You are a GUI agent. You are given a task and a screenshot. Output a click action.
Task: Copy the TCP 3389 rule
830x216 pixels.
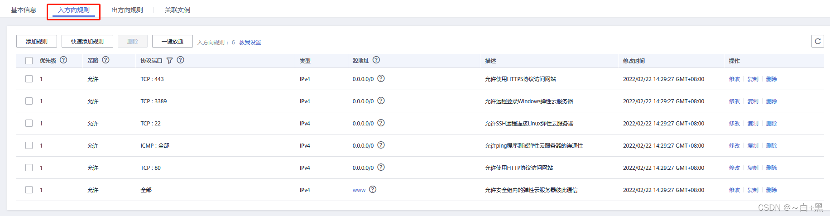pos(753,101)
